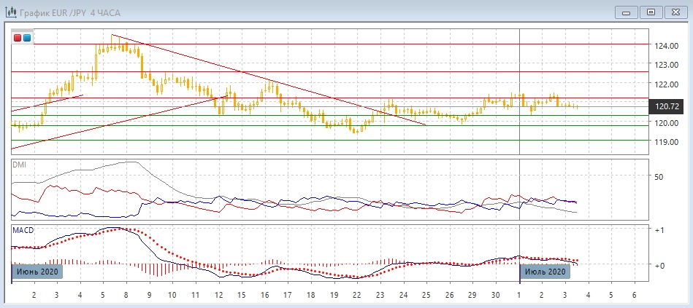693x308 pixels.
Task: Maximize the EUR/JPY chart window
Action: pyautogui.click(x=651, y=11)
